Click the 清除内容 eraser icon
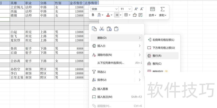Screen dimensions: 217x108 pos(94,55)
